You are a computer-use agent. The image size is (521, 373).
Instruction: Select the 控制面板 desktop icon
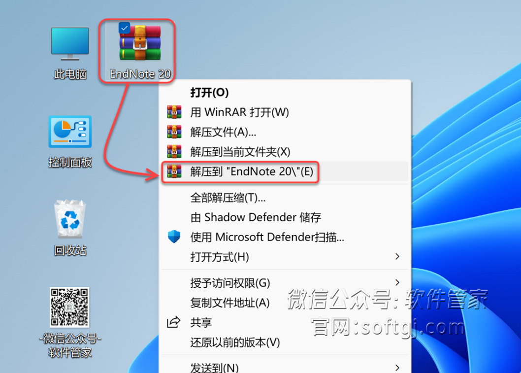click(x=70, y=132)
